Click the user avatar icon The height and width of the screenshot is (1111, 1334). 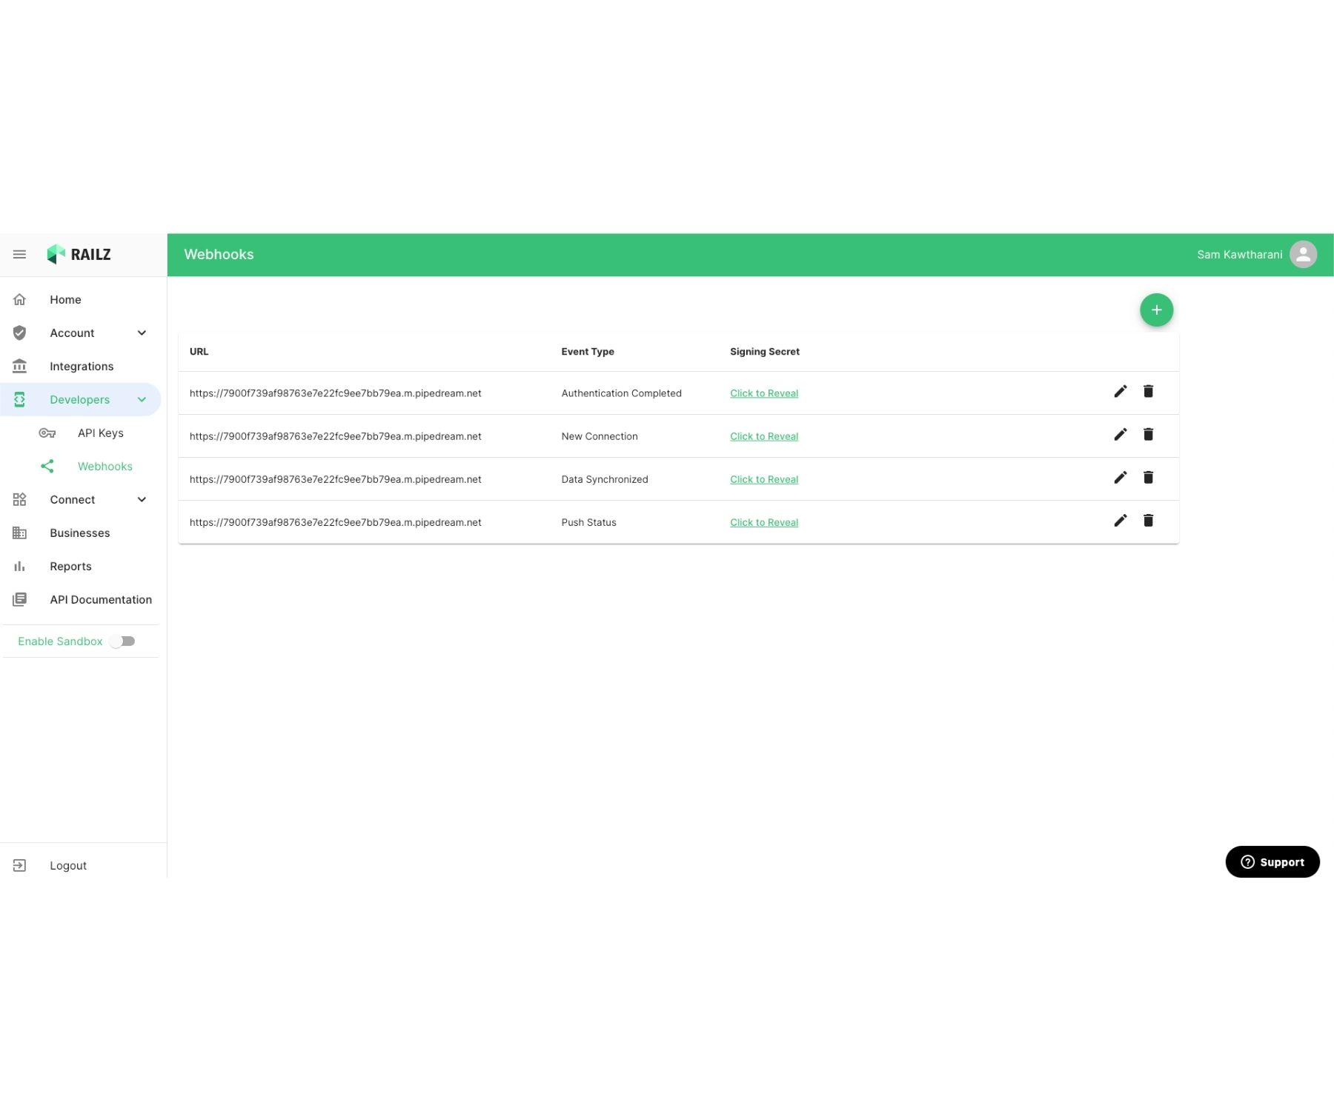coord(1303,254)
